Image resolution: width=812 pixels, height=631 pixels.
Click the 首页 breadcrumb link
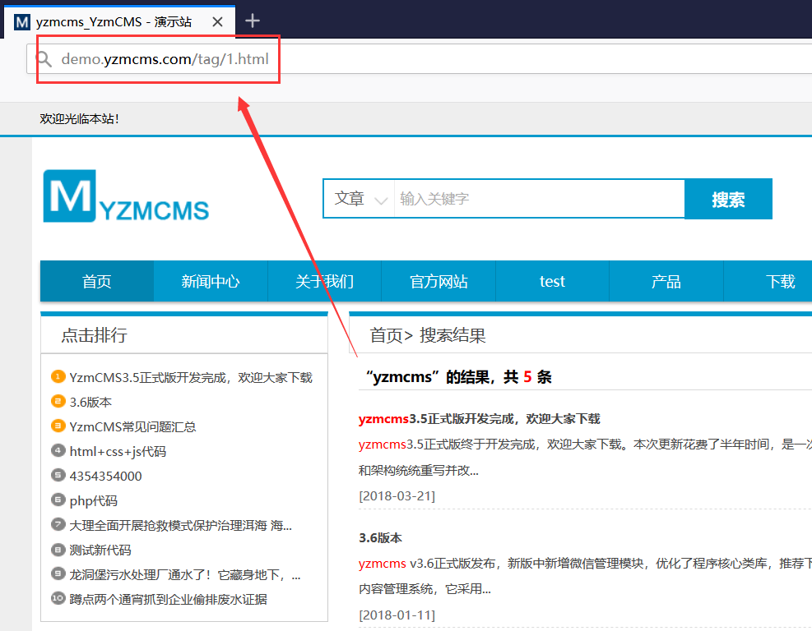click(387, 335)
